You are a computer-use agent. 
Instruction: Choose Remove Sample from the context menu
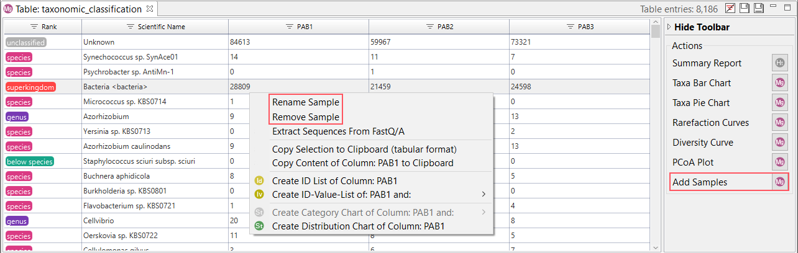(305, 117)
